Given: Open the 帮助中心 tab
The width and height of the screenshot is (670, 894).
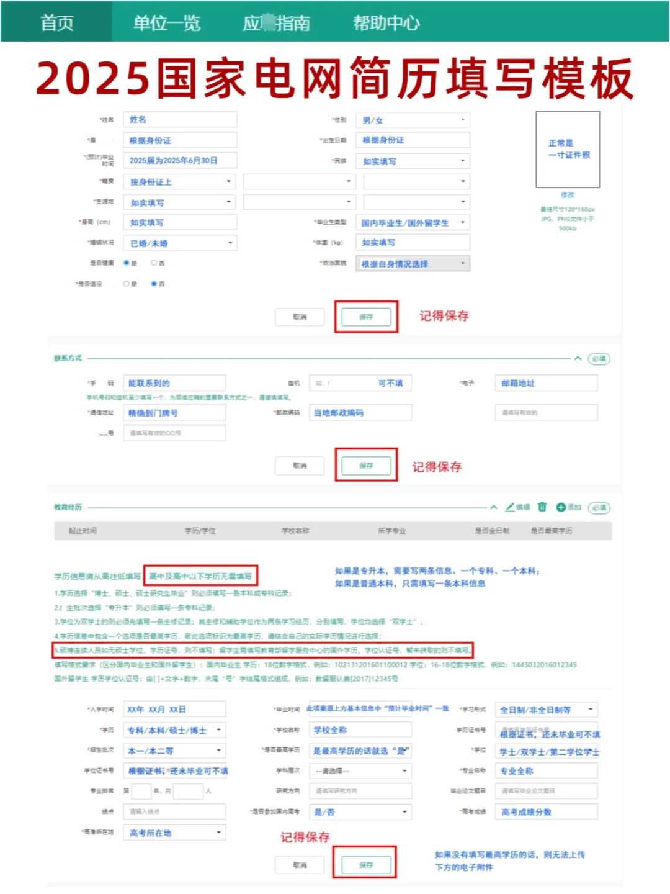Looking at the screenshot, I should click(386, 22).
